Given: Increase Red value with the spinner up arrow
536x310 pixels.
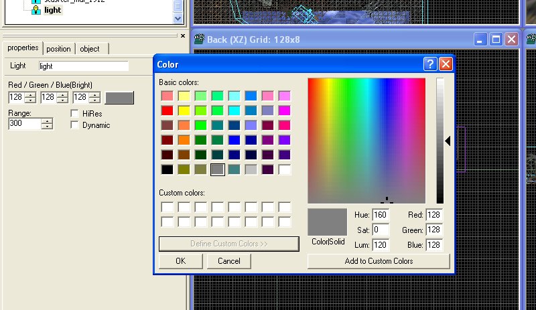Looking at the screenshot, I should point(30,94).
